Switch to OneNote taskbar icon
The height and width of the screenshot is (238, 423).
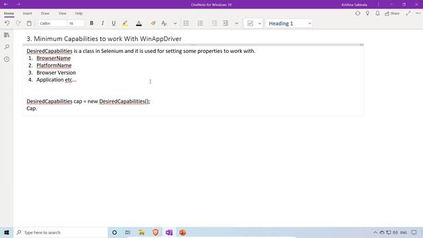[169, 232]
